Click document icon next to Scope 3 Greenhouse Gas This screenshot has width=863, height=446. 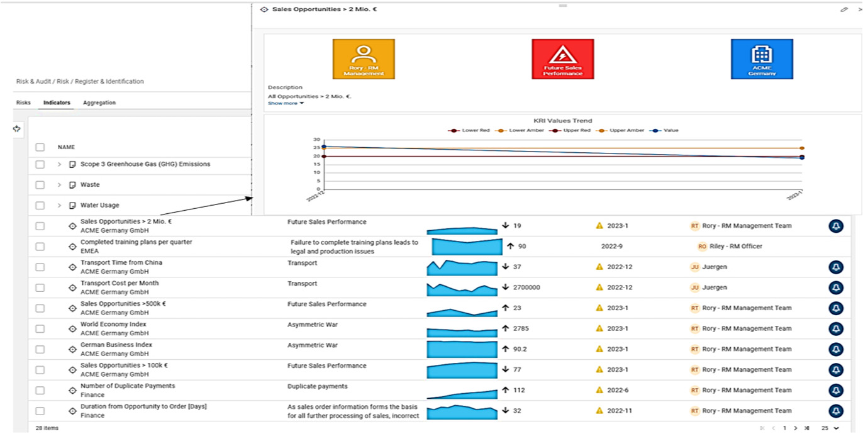(x=72, y=164)
